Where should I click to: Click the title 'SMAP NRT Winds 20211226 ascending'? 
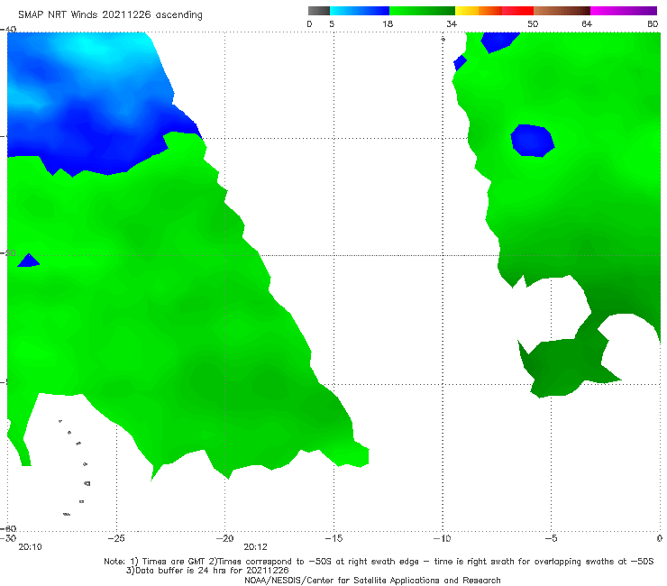coord(110,14)
